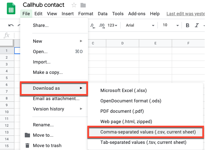Open the Arial font dropdown
205x150 pixels.
(x=140, y=25)
